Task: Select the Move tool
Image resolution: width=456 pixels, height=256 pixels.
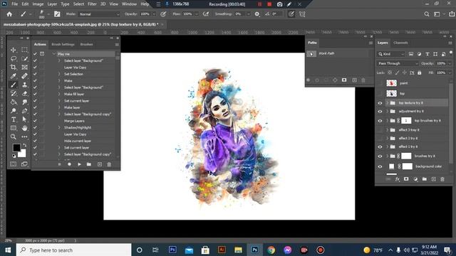Action: pyautogui.click(x=14, y=50)
